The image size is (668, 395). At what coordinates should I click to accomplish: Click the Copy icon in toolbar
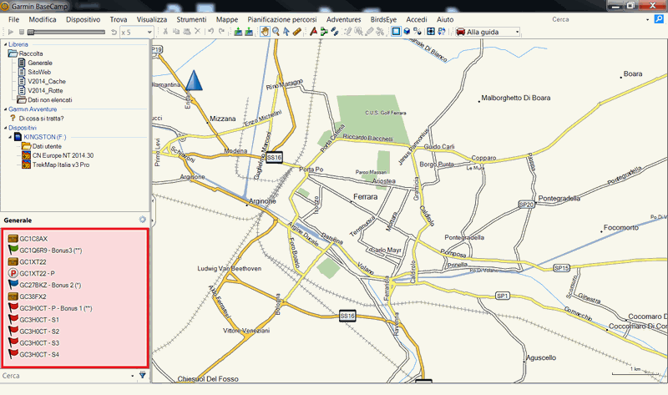click(x=175, y=32)
